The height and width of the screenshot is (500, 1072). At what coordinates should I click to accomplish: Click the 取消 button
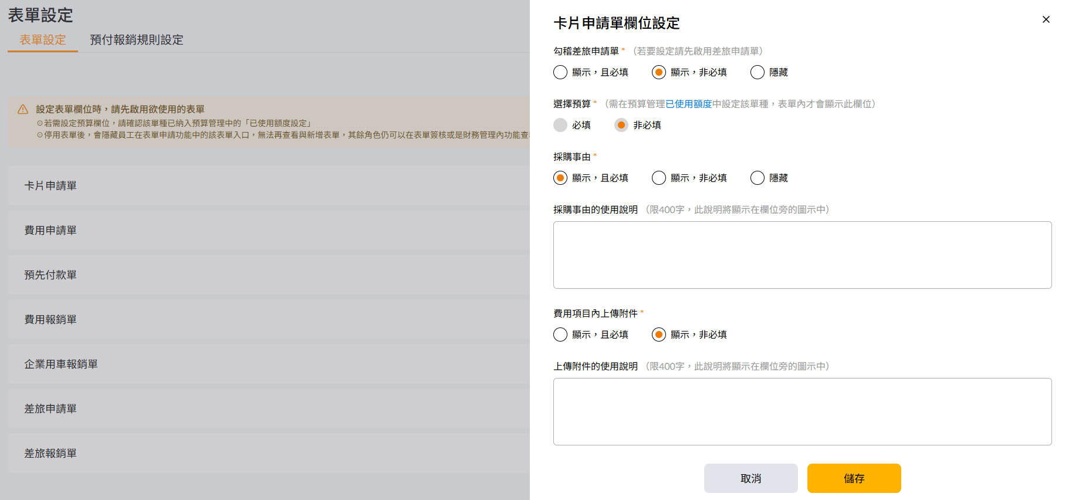point(751,478)
